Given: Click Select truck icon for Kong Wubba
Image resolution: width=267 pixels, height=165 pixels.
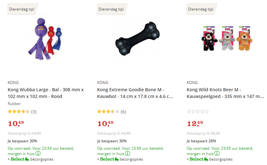Looking at the screenshot, I should click(x=27, y=159).
